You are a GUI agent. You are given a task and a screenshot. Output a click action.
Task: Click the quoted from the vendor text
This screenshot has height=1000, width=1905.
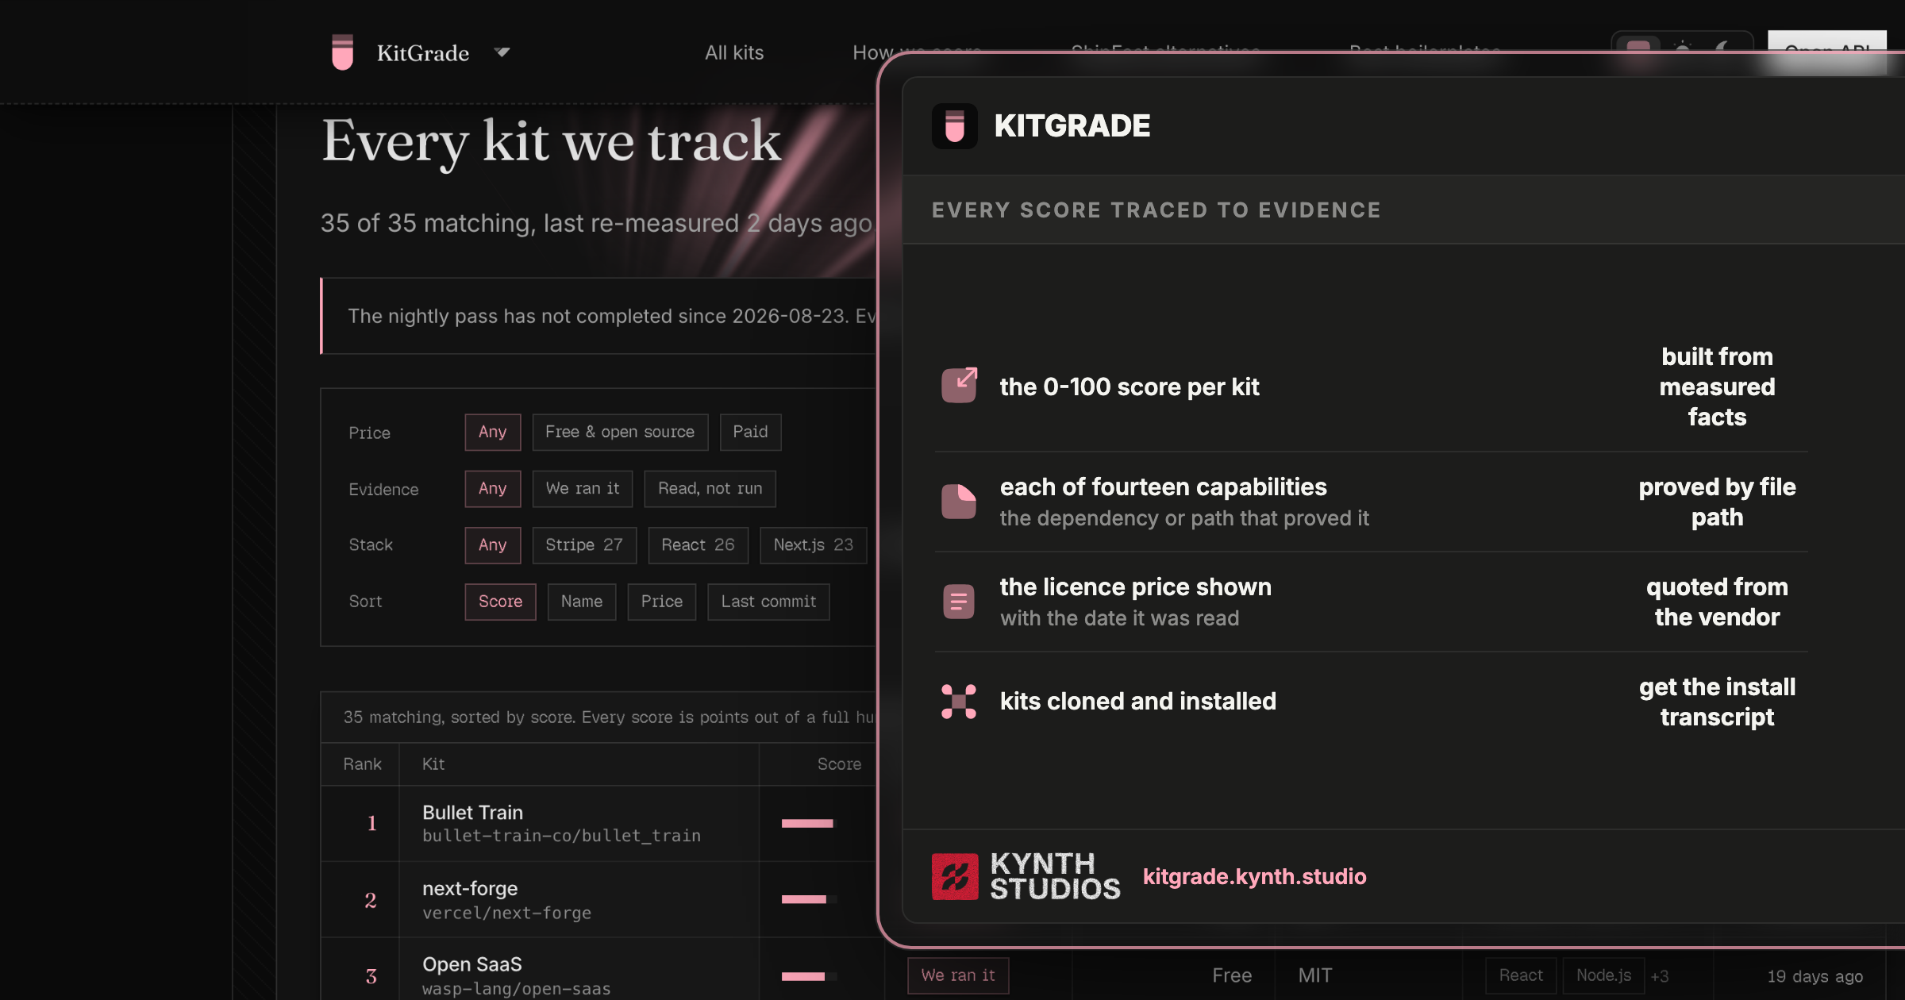(1717, 602)
